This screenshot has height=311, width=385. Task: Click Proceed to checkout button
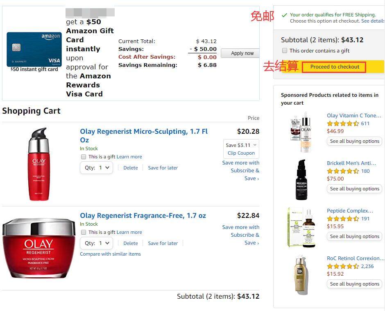point(334,67)
